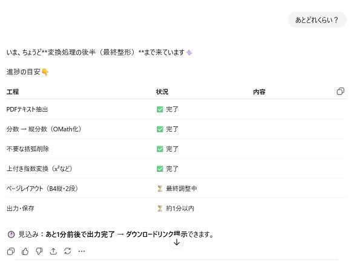Screen dimensions: 363x272
Task: Click the bold ダウンロードリンク提示 text
Action: pos(156,234)
